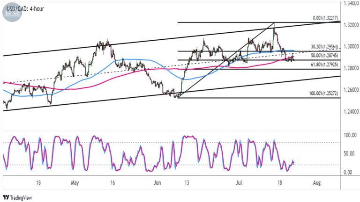Click the May date label on time axis

tap(75, 183)
